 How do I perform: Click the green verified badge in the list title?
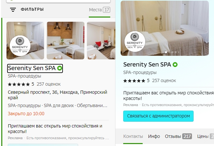[60, 68]
